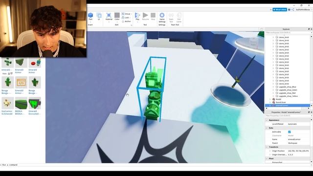Expand the upgrade_shop_Blue tree node
This screenshot has height=176, width=313.
click(273, 87)
